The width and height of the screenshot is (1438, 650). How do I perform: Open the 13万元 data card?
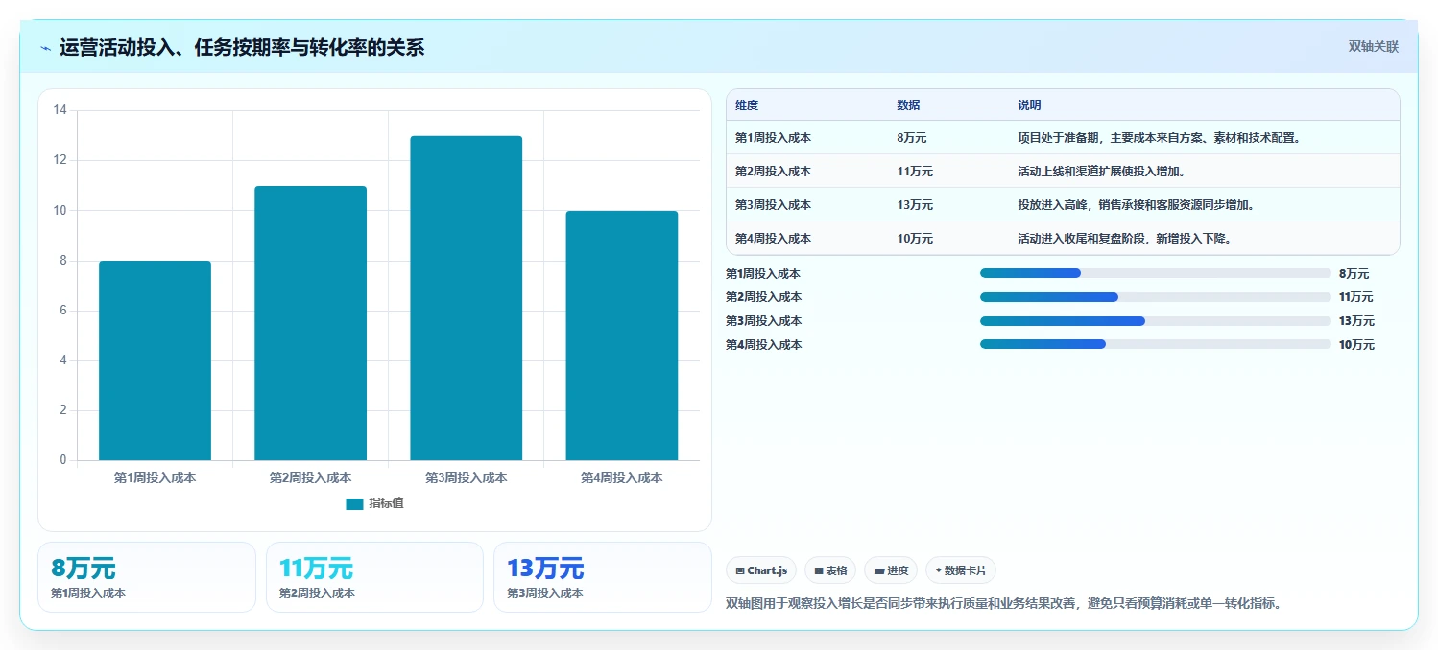(x=603, y=577)
